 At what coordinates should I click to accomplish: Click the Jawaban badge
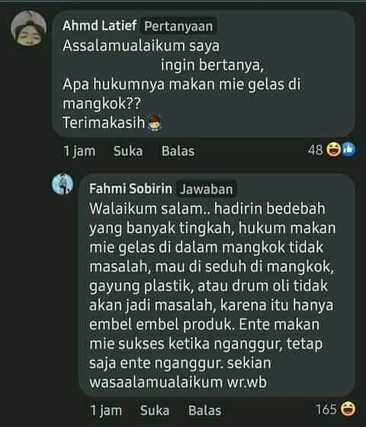click(x=206, y=190)
